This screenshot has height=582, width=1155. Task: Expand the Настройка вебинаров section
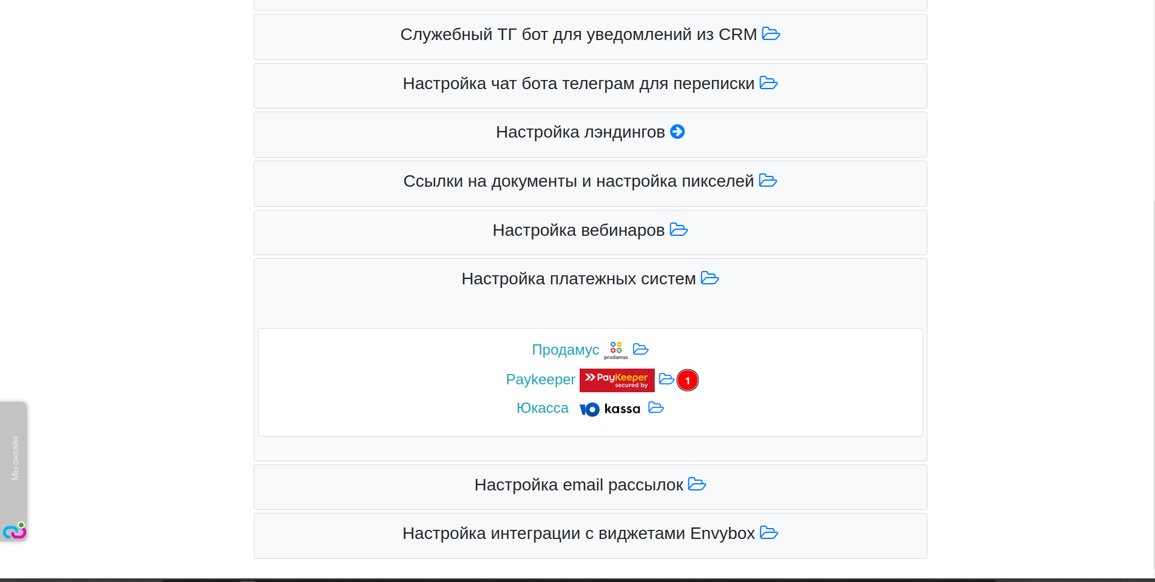coord(578,230)
